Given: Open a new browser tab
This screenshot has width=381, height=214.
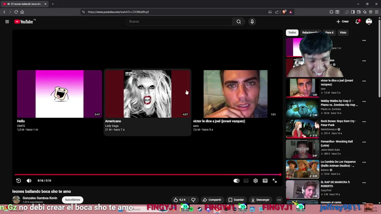Looking at the screenshot, I should pyautogui.click(x=53, y=4).
